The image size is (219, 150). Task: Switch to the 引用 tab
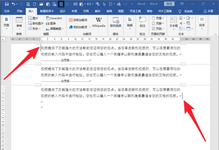tap(86, 11)
